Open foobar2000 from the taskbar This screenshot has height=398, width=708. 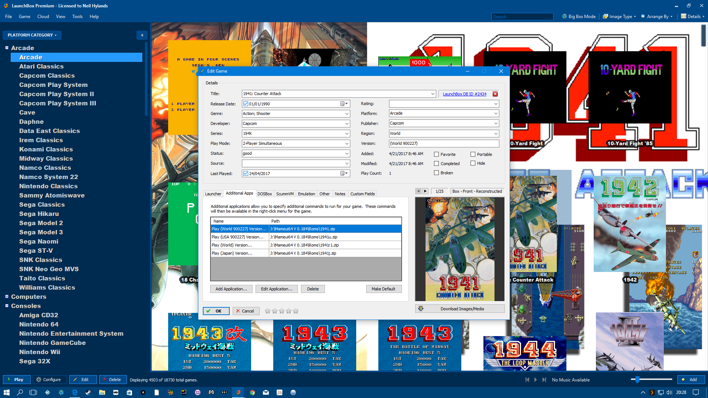[280, 392]
